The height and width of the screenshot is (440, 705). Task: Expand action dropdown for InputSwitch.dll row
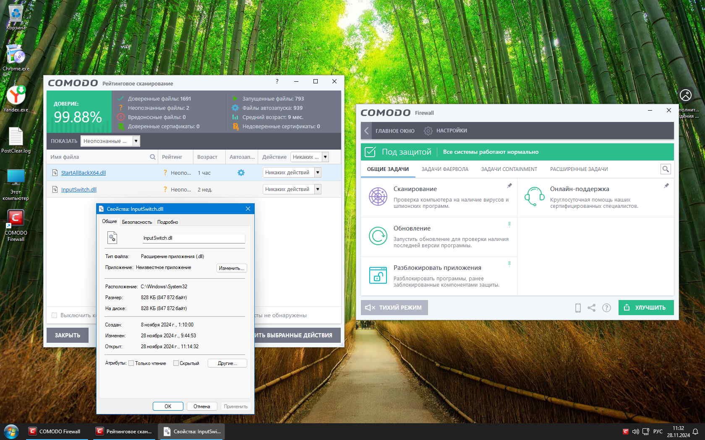pos(318,189)
